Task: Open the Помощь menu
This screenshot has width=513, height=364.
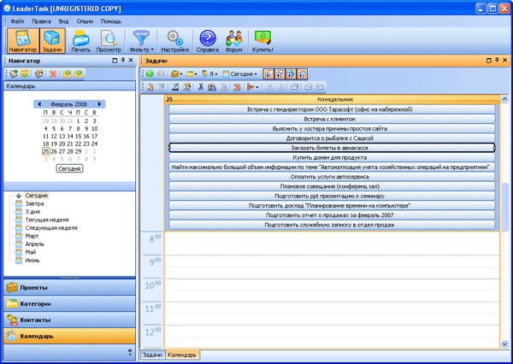Action: [111, 21]
